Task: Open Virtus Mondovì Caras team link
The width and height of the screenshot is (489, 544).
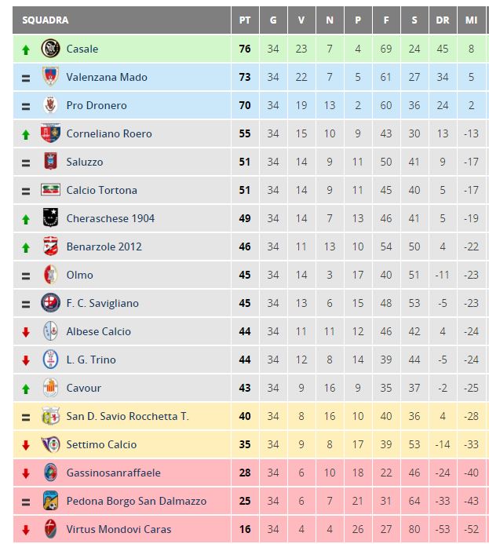Action: tap(119, 529)
